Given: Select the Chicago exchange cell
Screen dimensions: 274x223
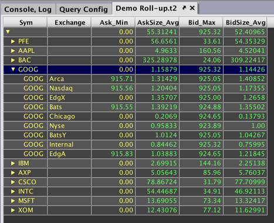Looking at the screenshot, I should click(69, 116).
